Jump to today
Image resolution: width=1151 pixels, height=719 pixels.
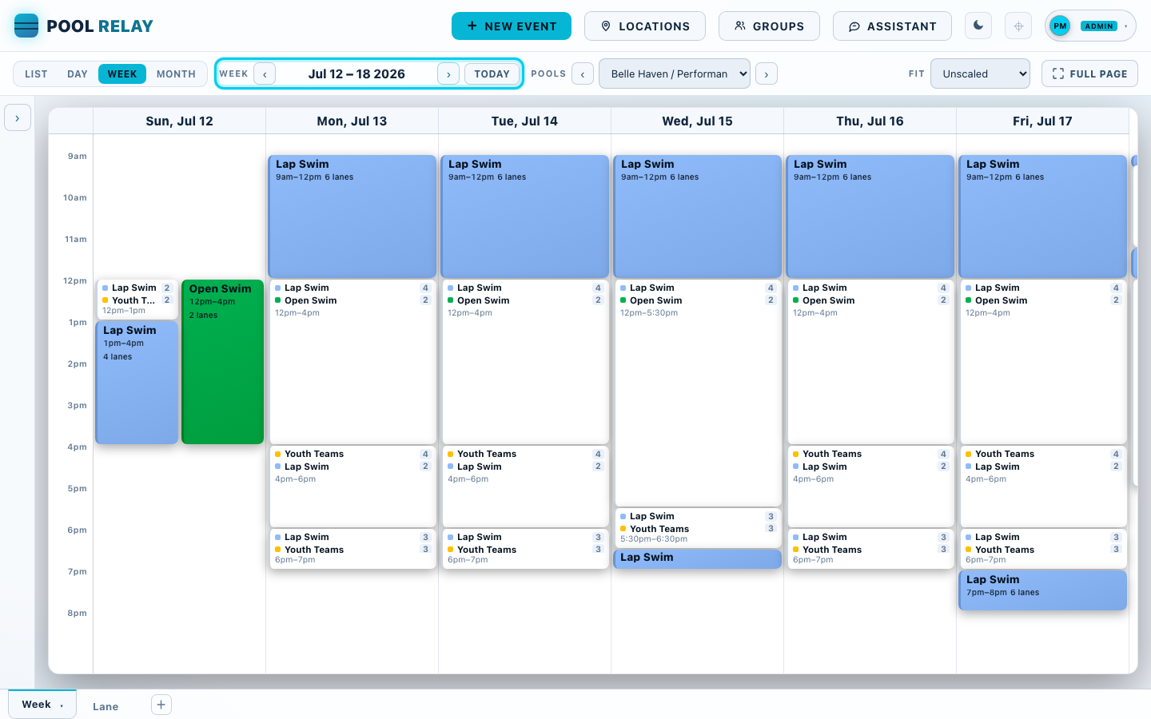point(492,73)
